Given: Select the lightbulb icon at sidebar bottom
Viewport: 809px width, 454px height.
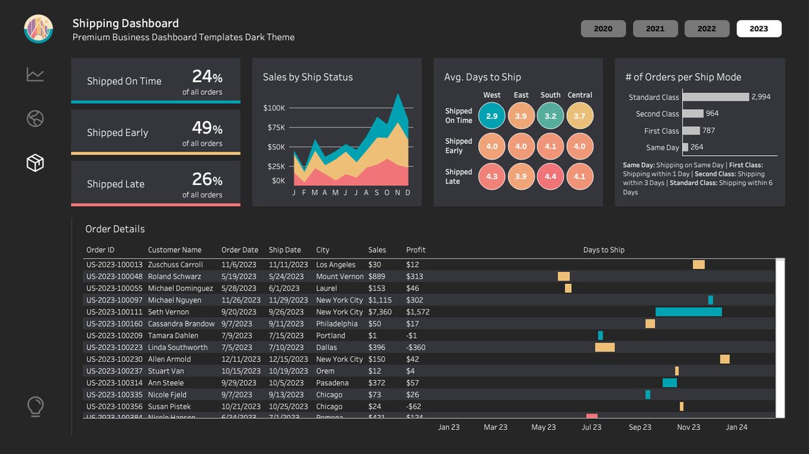Looking at the screenshot, I should coord(35,407).
